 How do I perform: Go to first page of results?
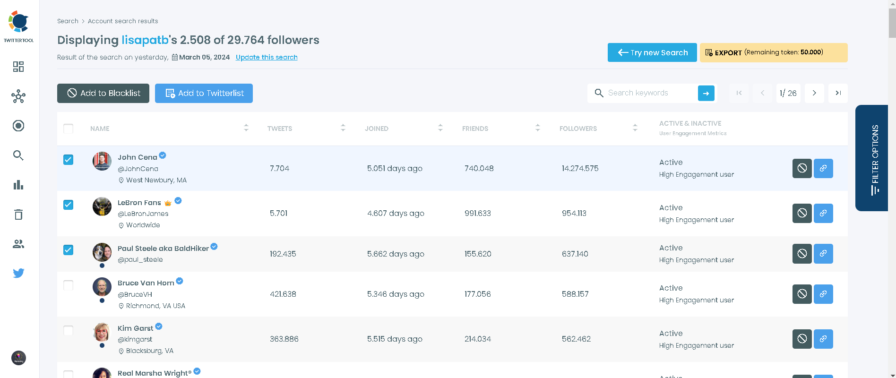(739, 93)
